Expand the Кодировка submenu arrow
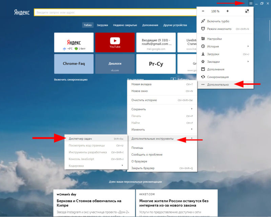 (x=122, y=165)
